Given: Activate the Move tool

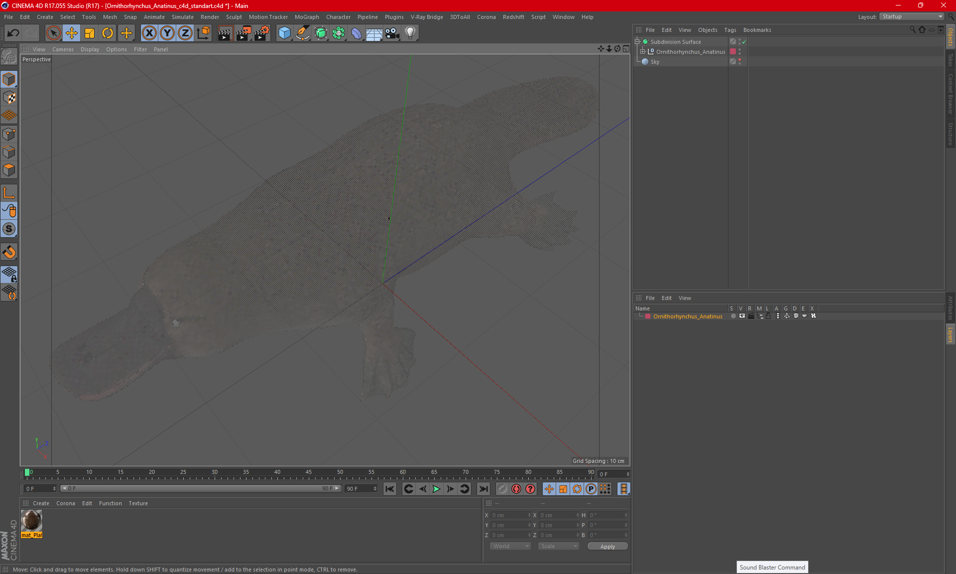Looking at the screenshot, I should click(72, 33).
